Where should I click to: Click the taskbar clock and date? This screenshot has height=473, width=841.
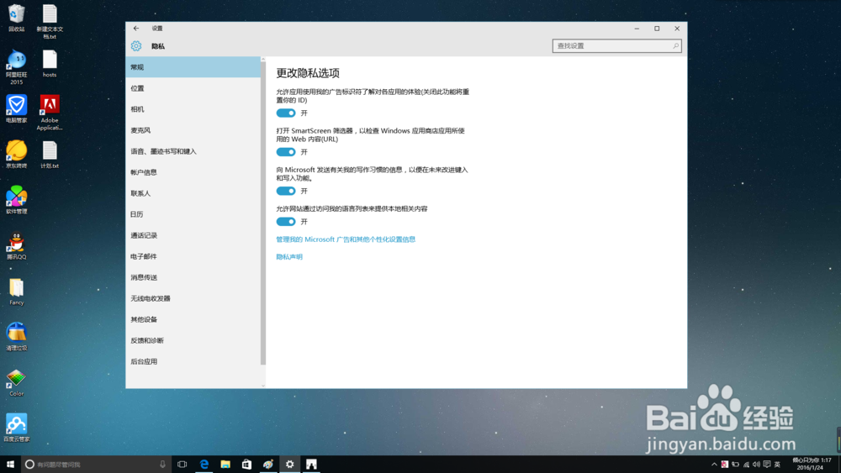(x=812, y=464)
